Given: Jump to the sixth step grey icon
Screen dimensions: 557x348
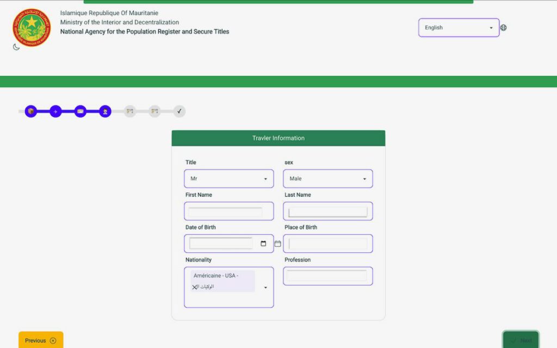Looking at the screenshot, I should (x=154, y=111).
